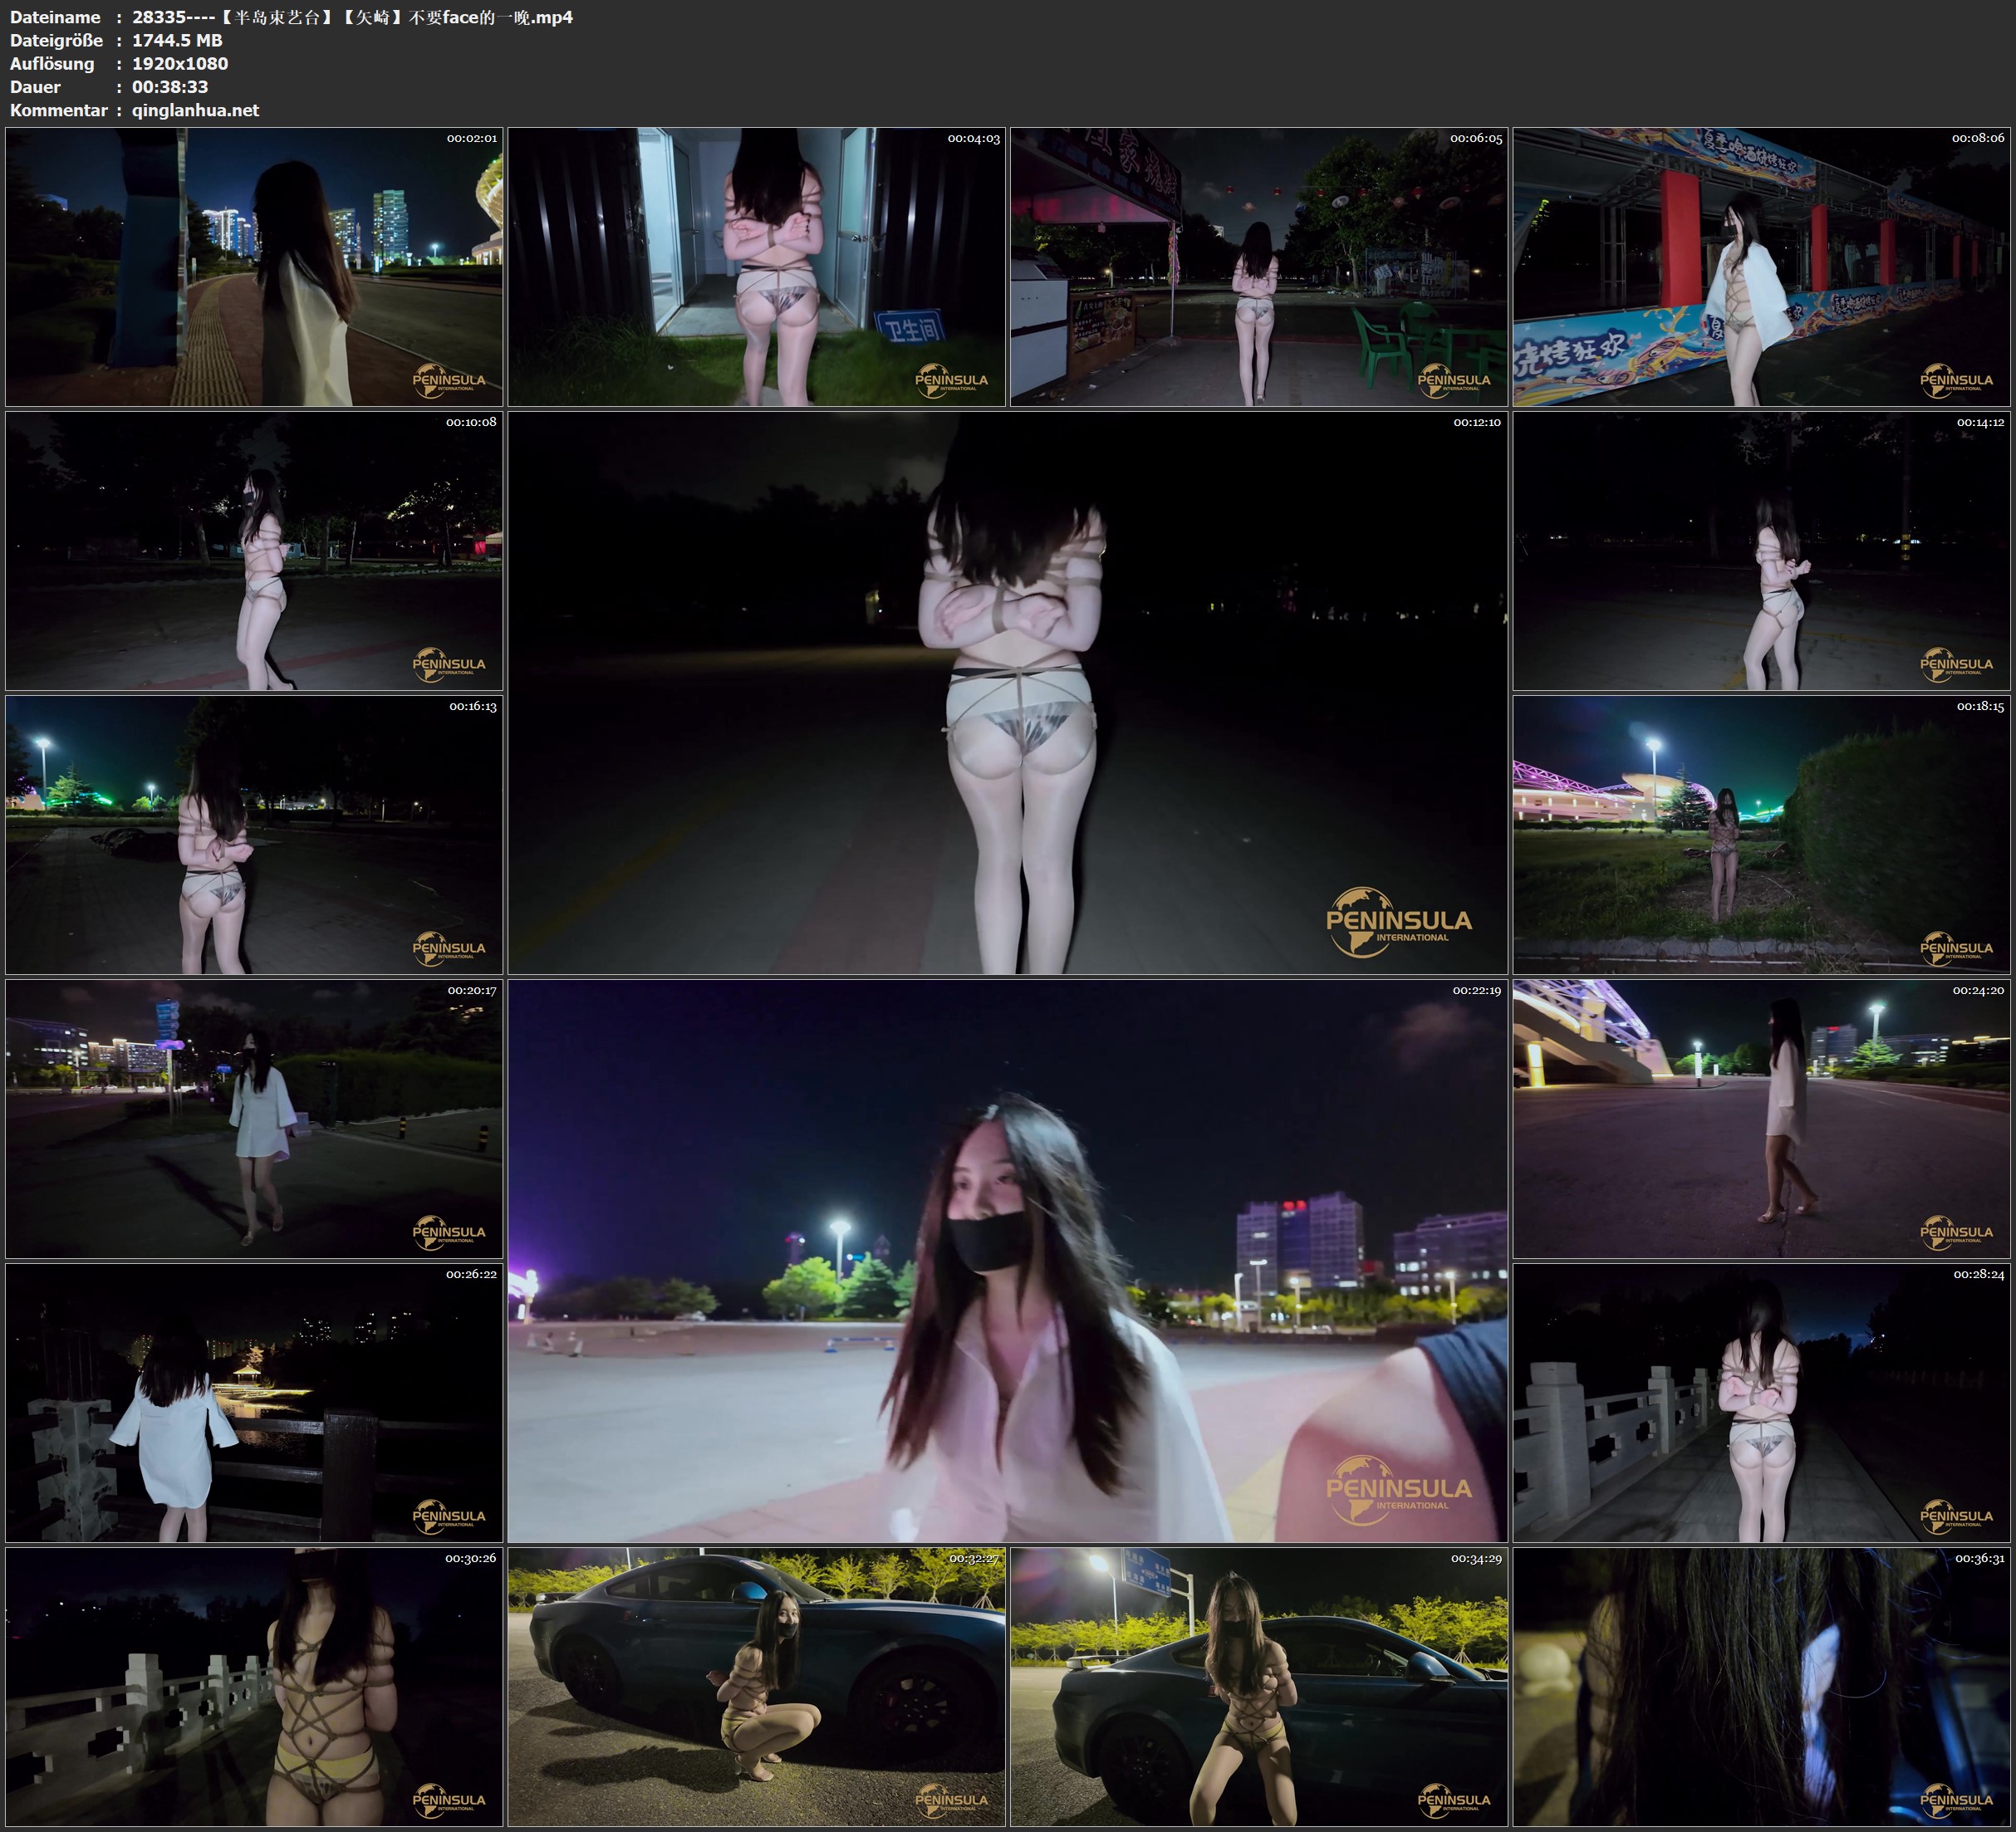
Task: Select the thumbnail at 00:16:13
Action: [x=254, y=834]
